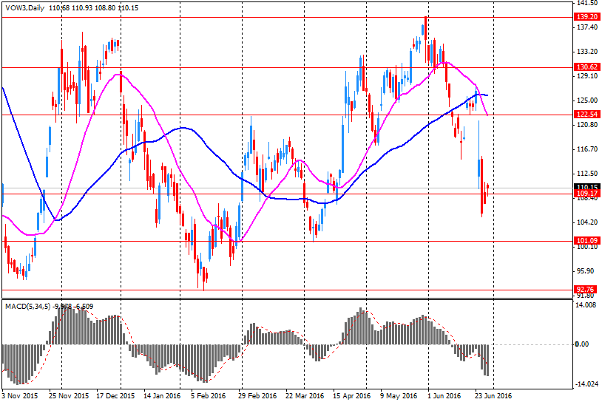This screenshot has height=402, width=602.
Task: Click the 23 Jun 2016 date label
Action: point(493,395)
